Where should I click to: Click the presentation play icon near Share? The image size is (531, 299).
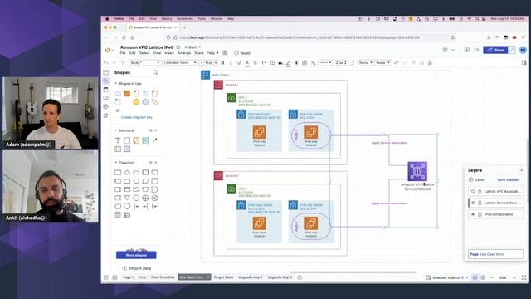(466, 50)
